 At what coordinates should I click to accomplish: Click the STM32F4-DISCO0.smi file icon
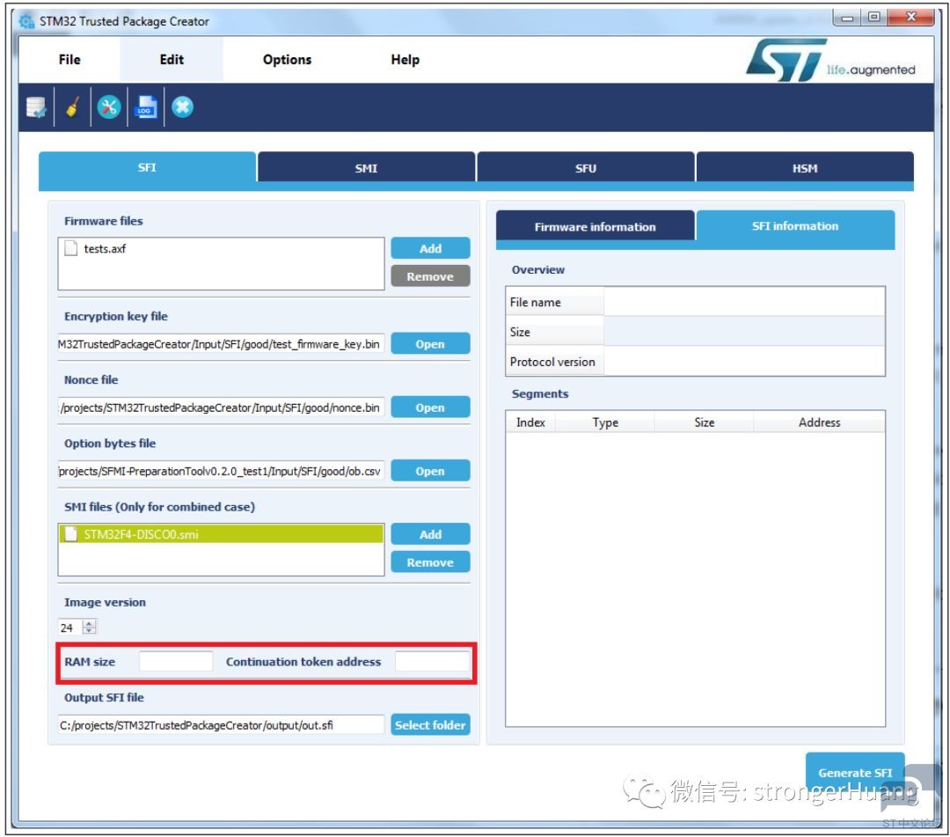coord(71,534)
